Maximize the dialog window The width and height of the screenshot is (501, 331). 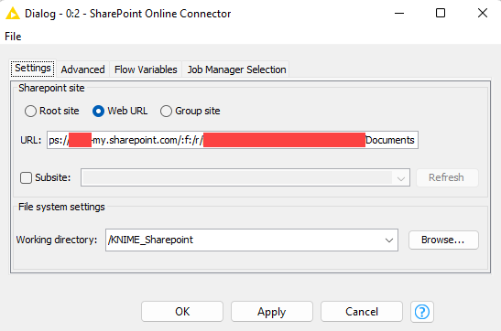(x=441, y=14)
